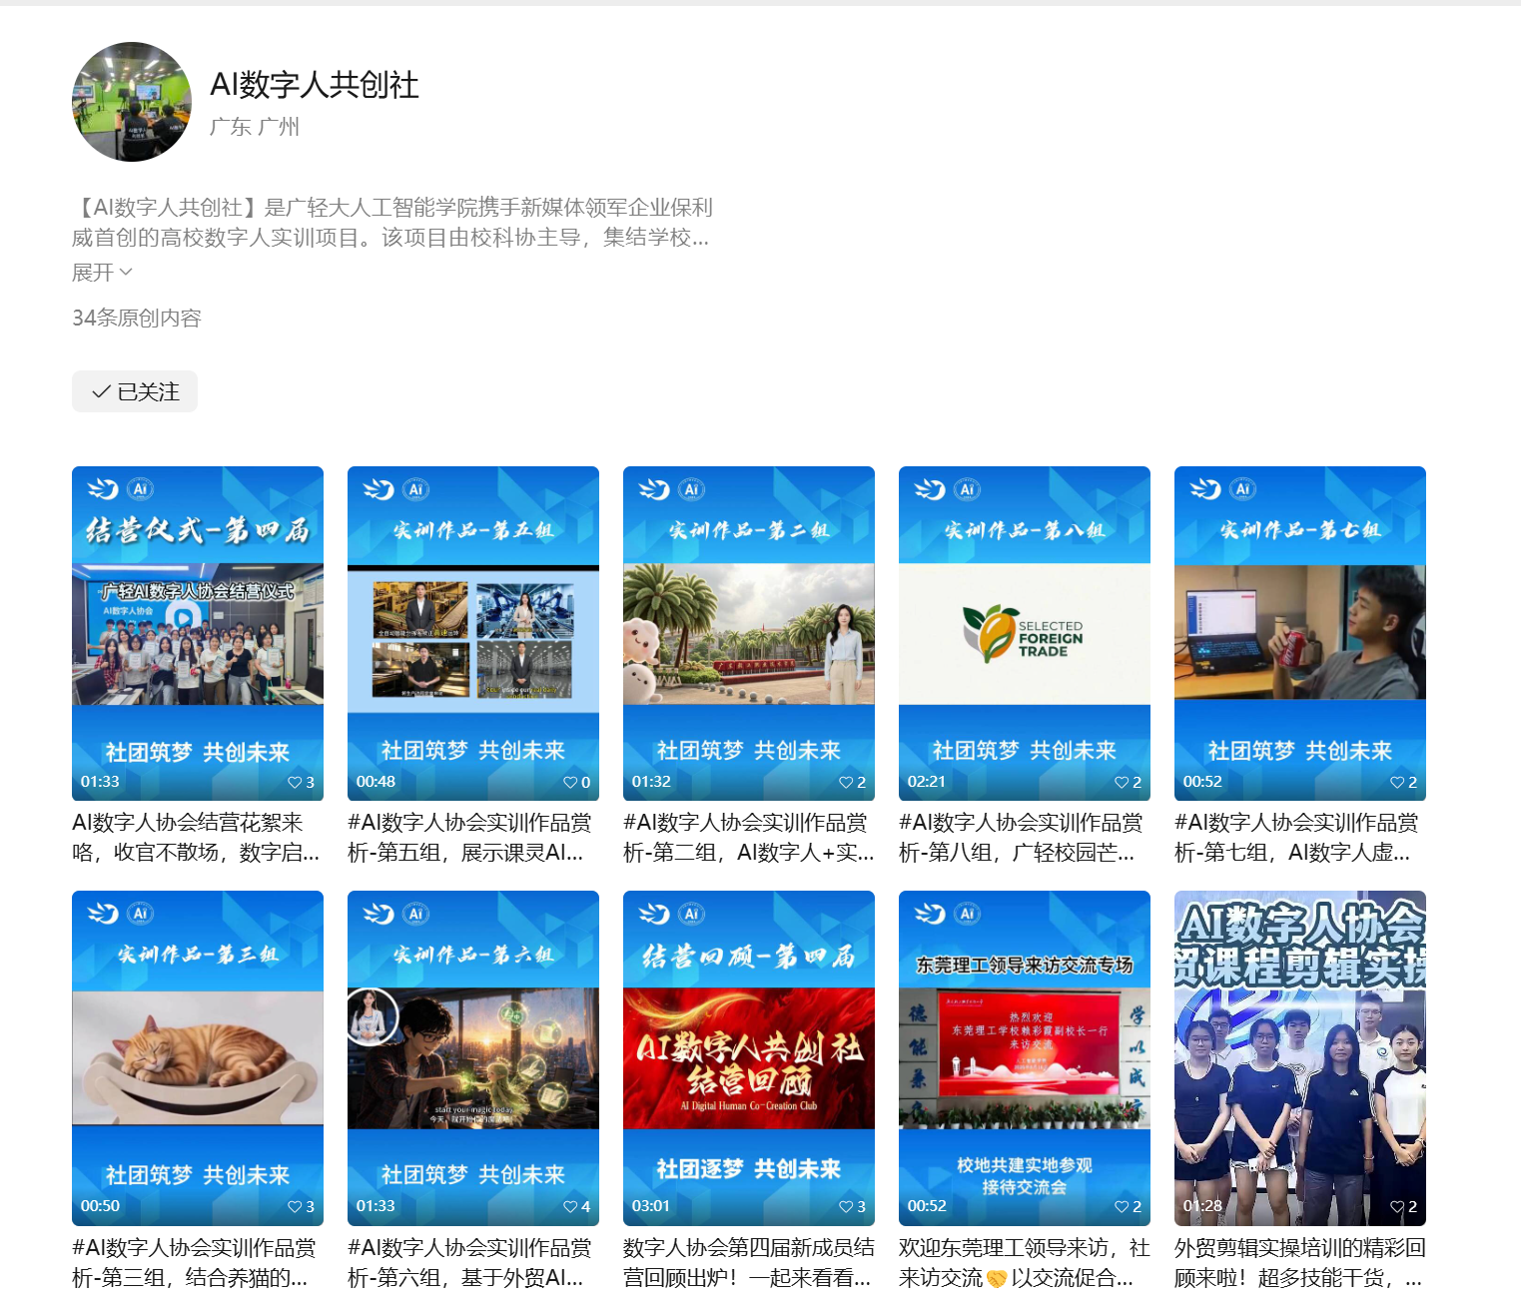Click the 34条原创内容 count label
1521x1311 pixels.
point(137,318)
